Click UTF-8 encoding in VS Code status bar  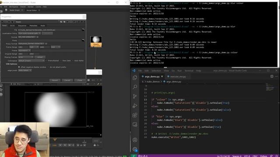click(x=247, y=156)
